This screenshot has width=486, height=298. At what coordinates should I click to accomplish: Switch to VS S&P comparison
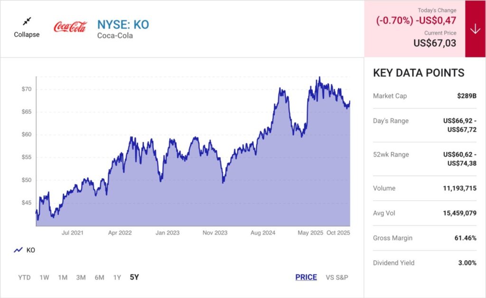pos(337,277)
